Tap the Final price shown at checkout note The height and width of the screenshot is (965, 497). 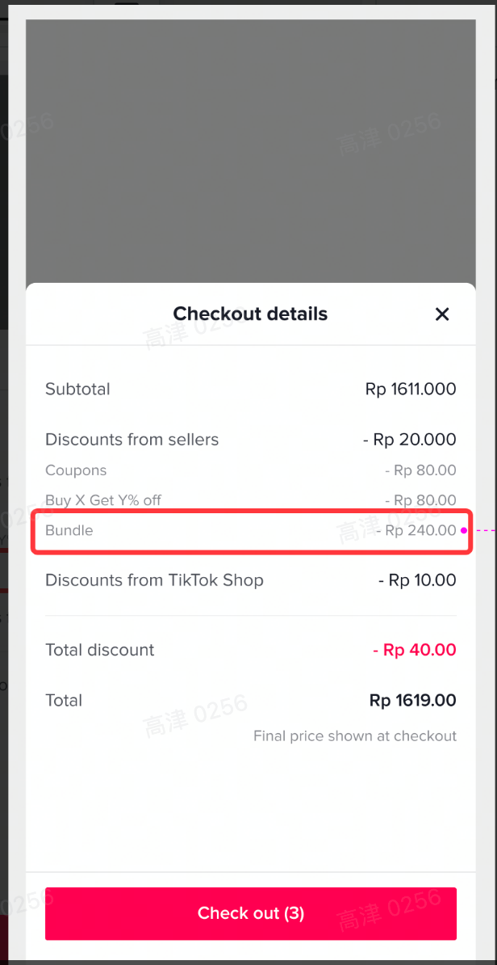[355, 736]
